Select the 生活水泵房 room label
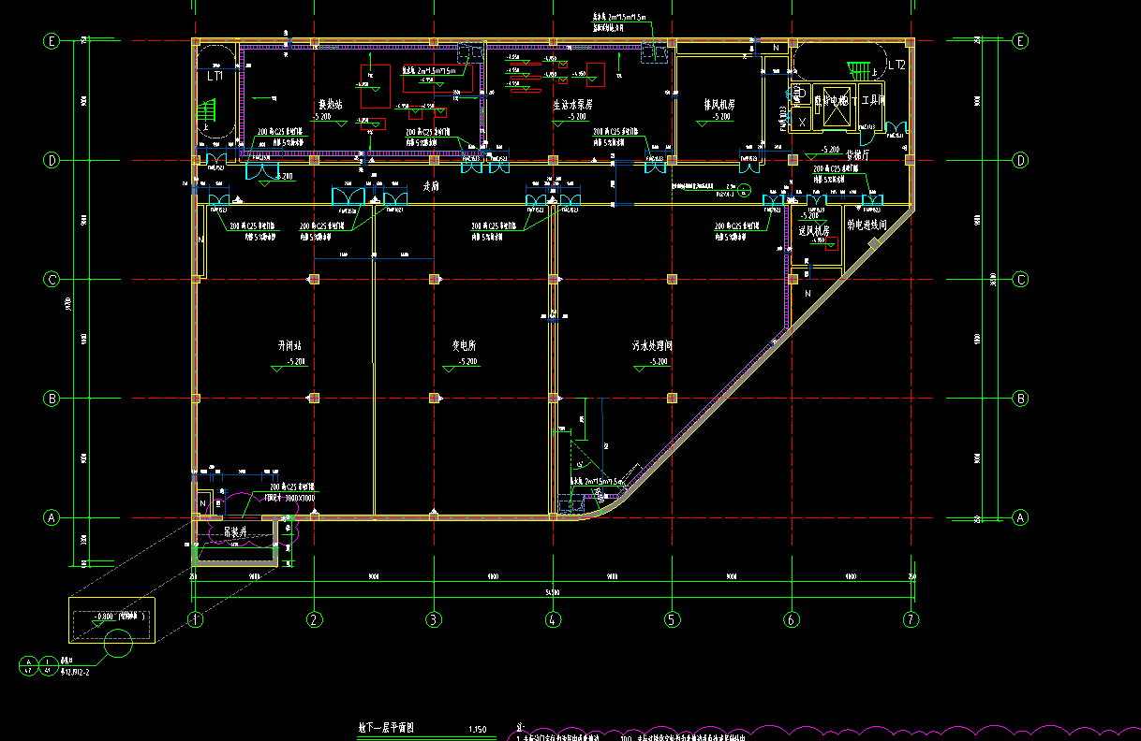The width and height of the screenshot is (1141, 741). (x=570, y=105)
